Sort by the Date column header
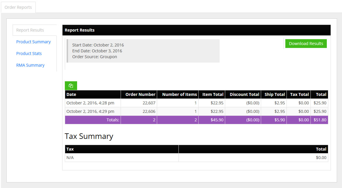The image size is (342, 188). 93,94
